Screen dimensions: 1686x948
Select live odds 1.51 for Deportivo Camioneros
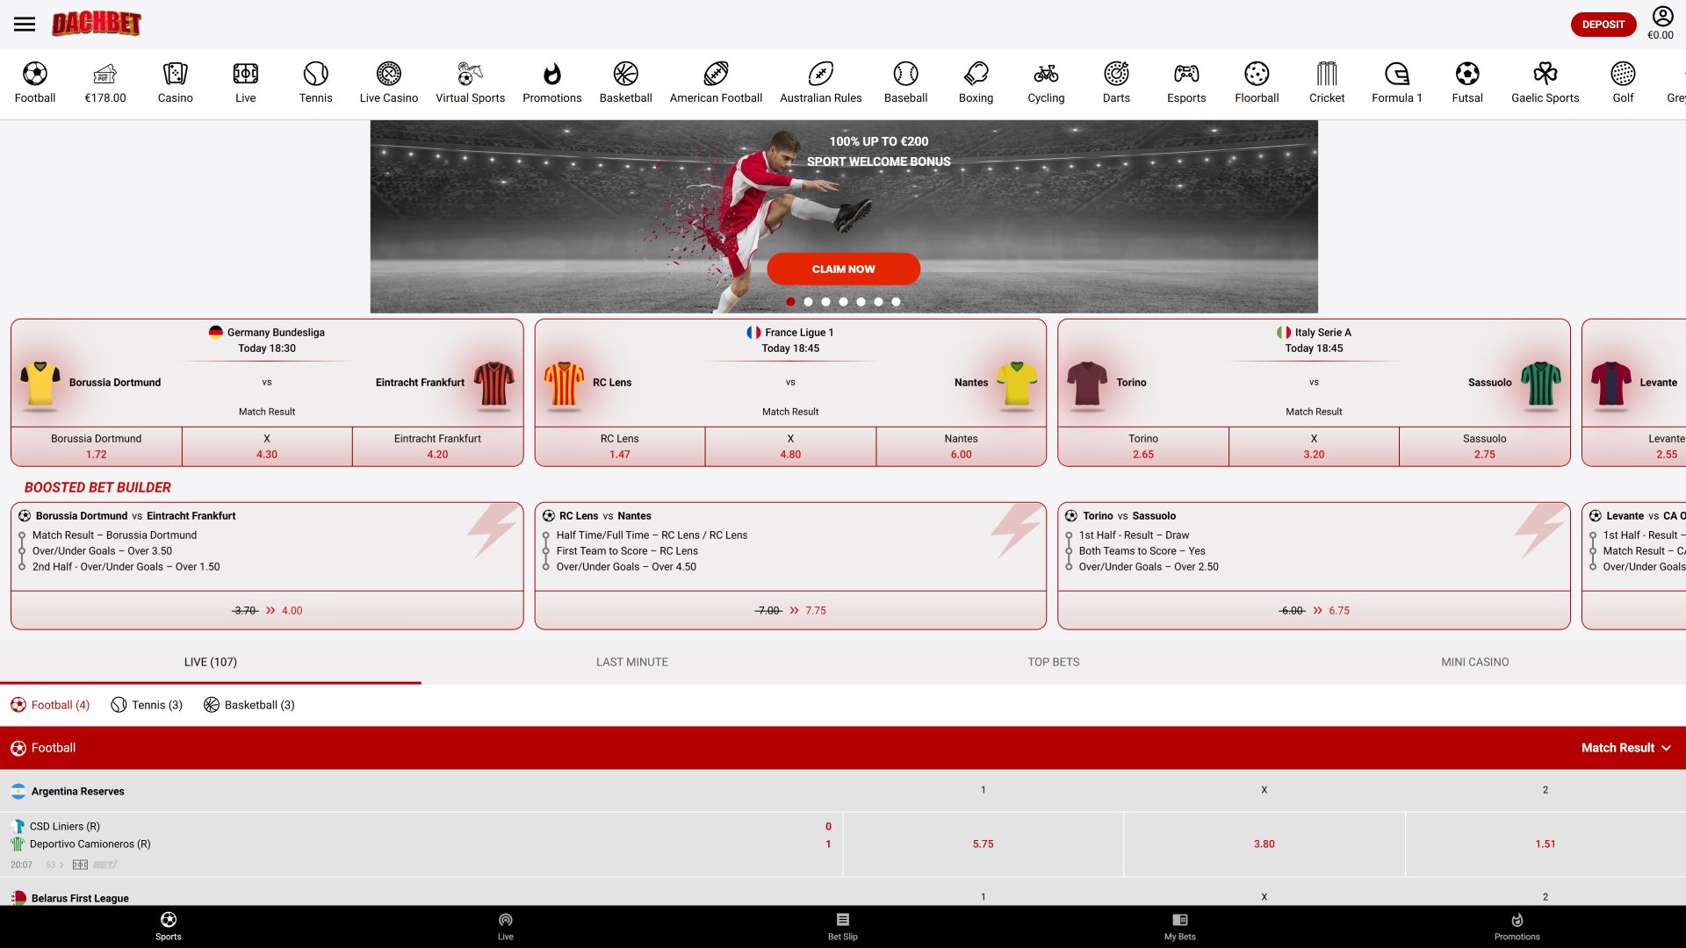pyautogui.click(x=1545, y=844)
